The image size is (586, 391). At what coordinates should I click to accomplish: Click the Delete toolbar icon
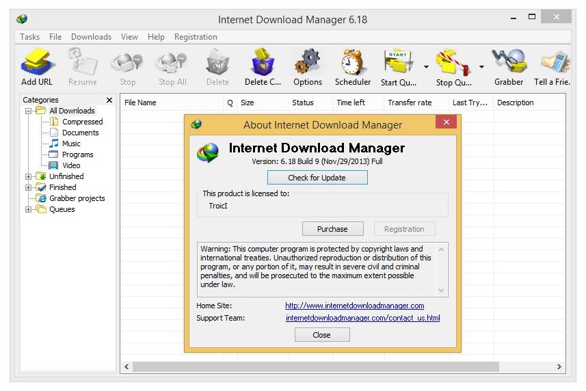[x=217, y=62]
